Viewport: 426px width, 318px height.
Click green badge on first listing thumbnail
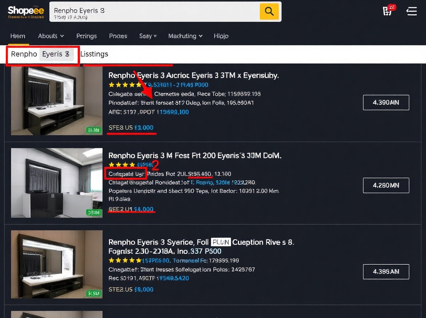tap(93, 130)
